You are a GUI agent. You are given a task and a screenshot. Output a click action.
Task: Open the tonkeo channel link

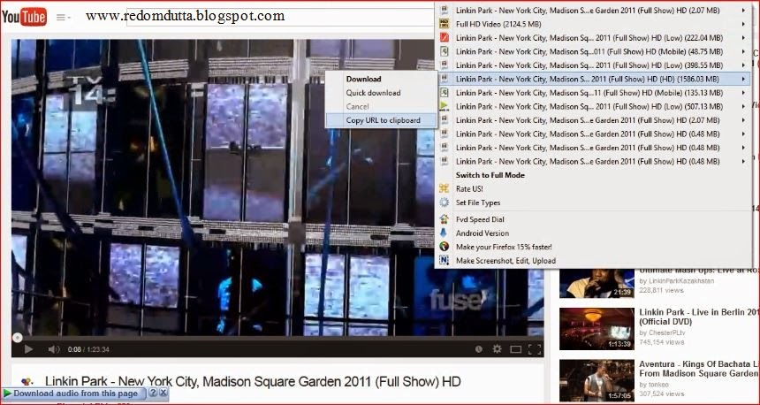click(657, 385)
